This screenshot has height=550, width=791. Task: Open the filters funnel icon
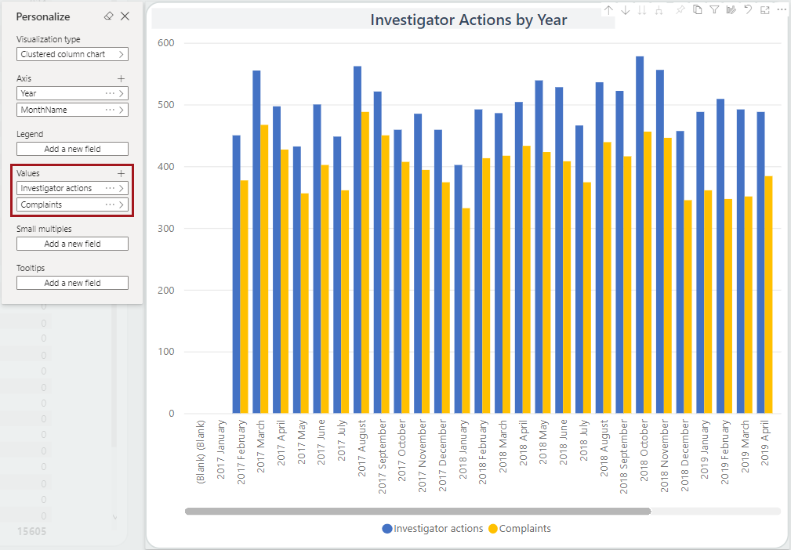(x=714, y=10)
